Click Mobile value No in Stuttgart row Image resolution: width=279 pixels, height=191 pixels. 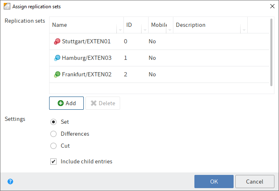pos(152,41)
